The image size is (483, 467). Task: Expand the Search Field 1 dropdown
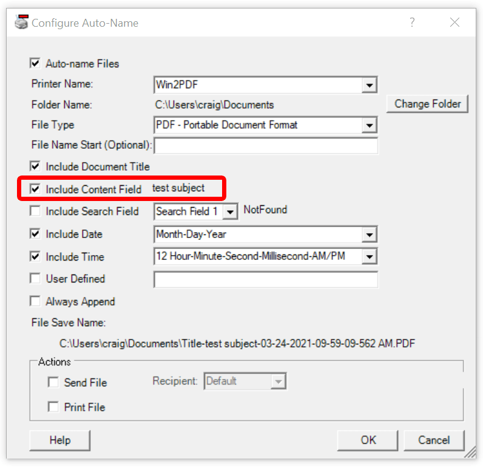[230, 212]
